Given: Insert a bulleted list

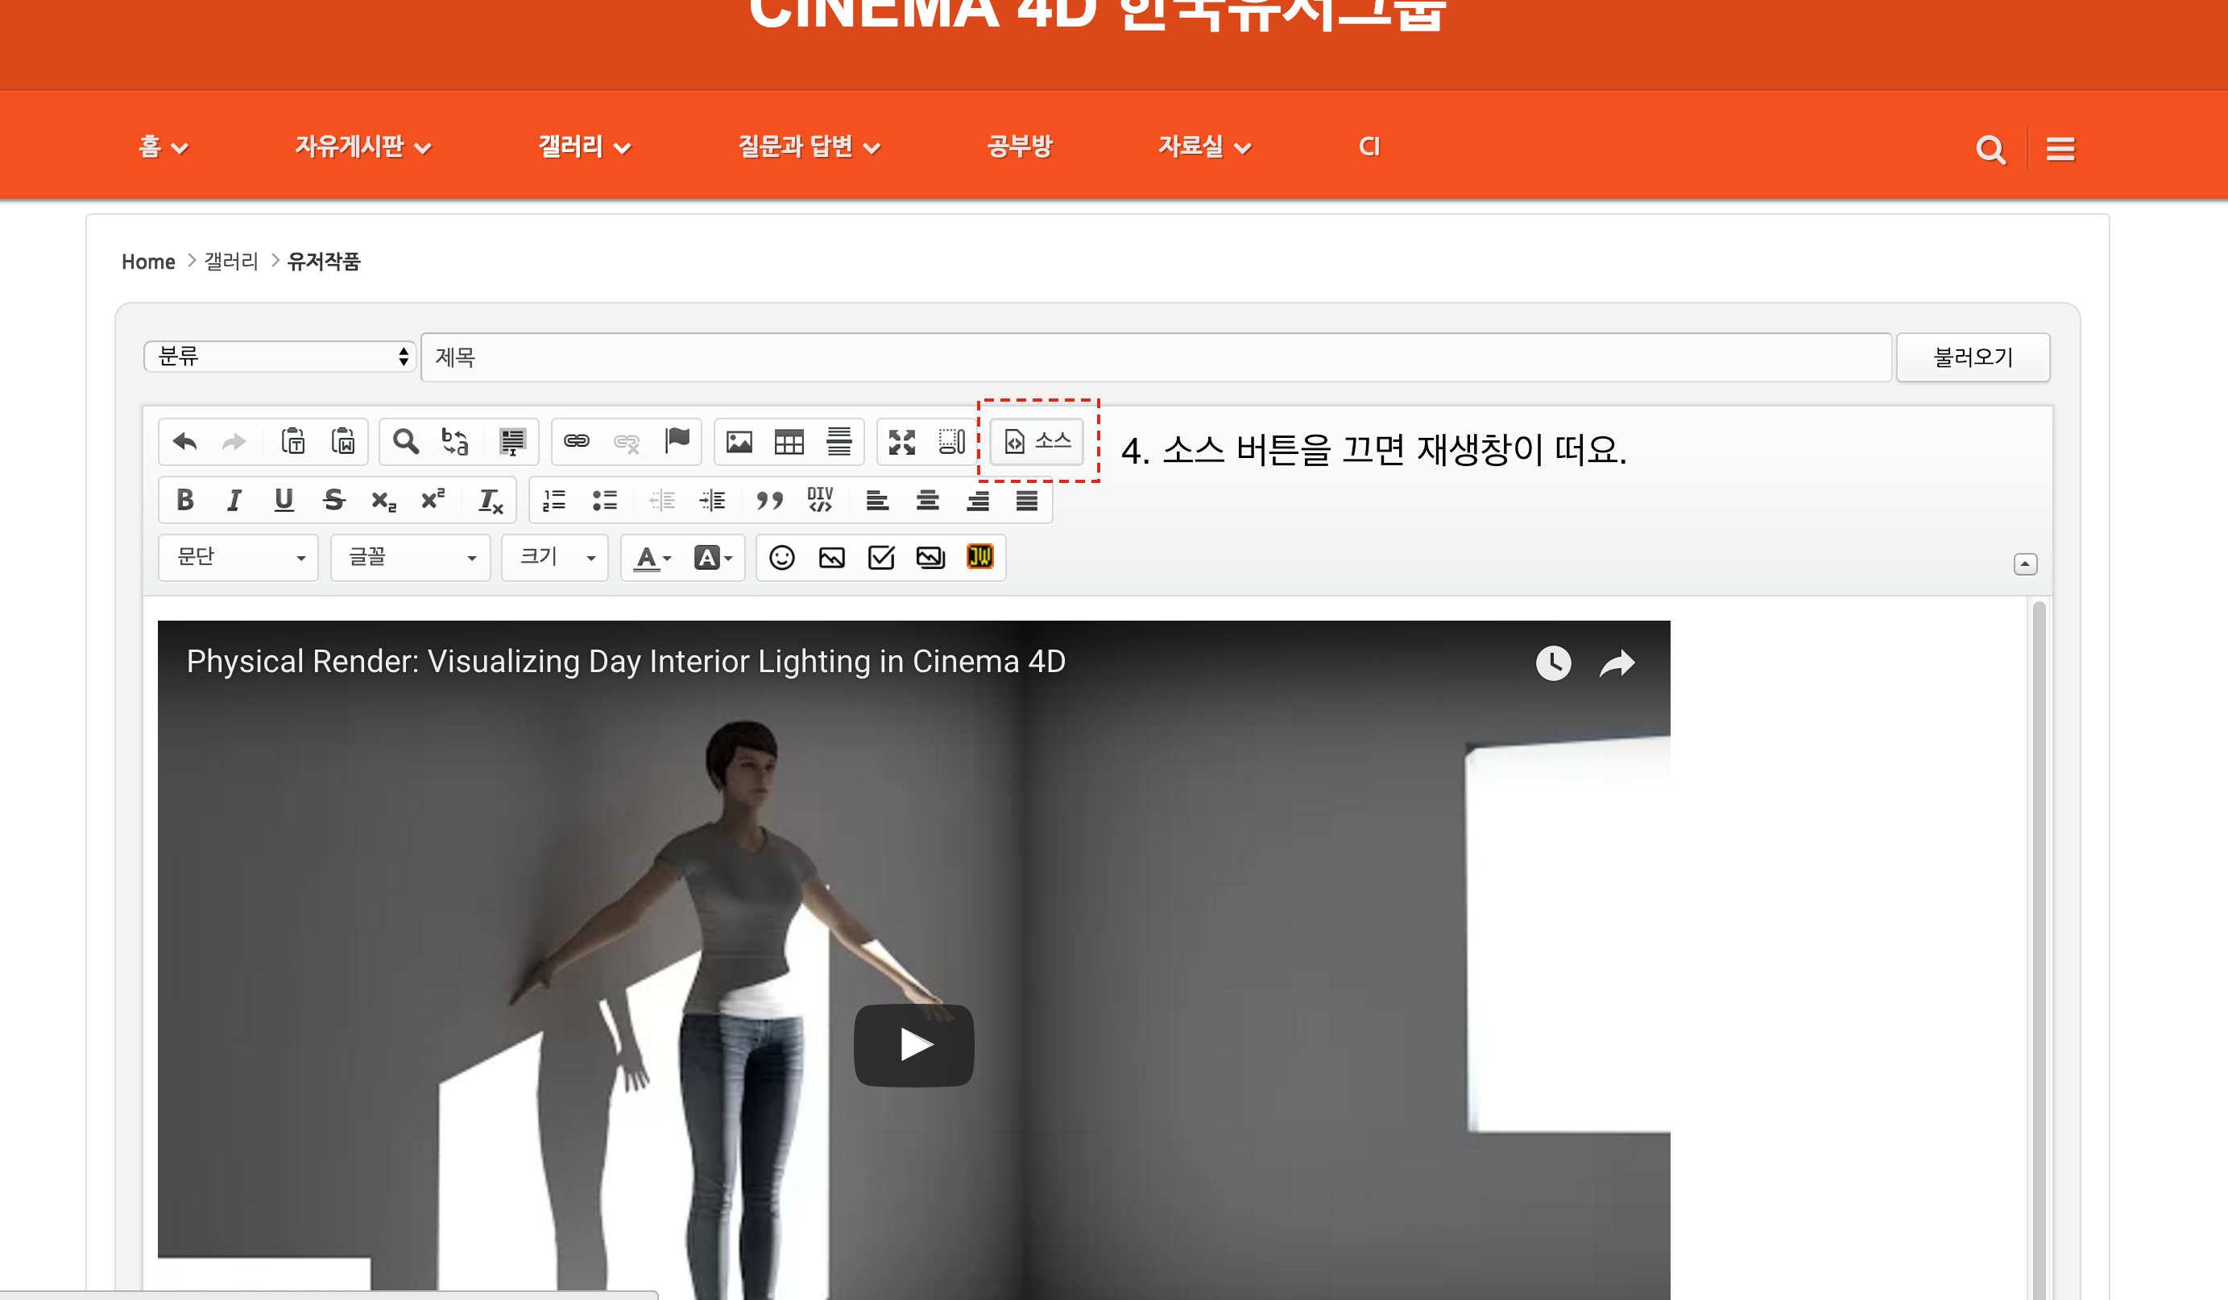Looking at the screenshot, I should [605, 500].
